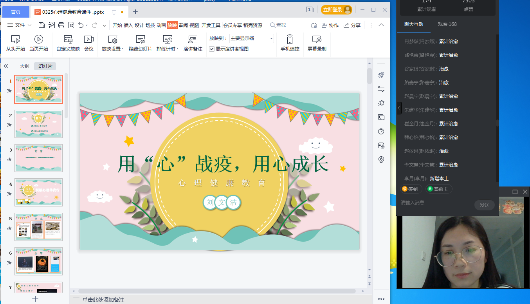Open the 开发工具 ribbon tab
The height and width of the screenshot is (304, 530).
211,25
